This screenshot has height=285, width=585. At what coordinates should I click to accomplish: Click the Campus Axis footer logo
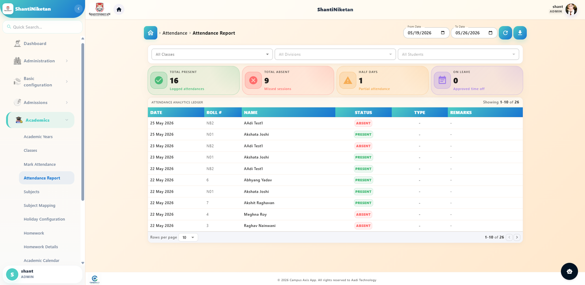[94, 280]
